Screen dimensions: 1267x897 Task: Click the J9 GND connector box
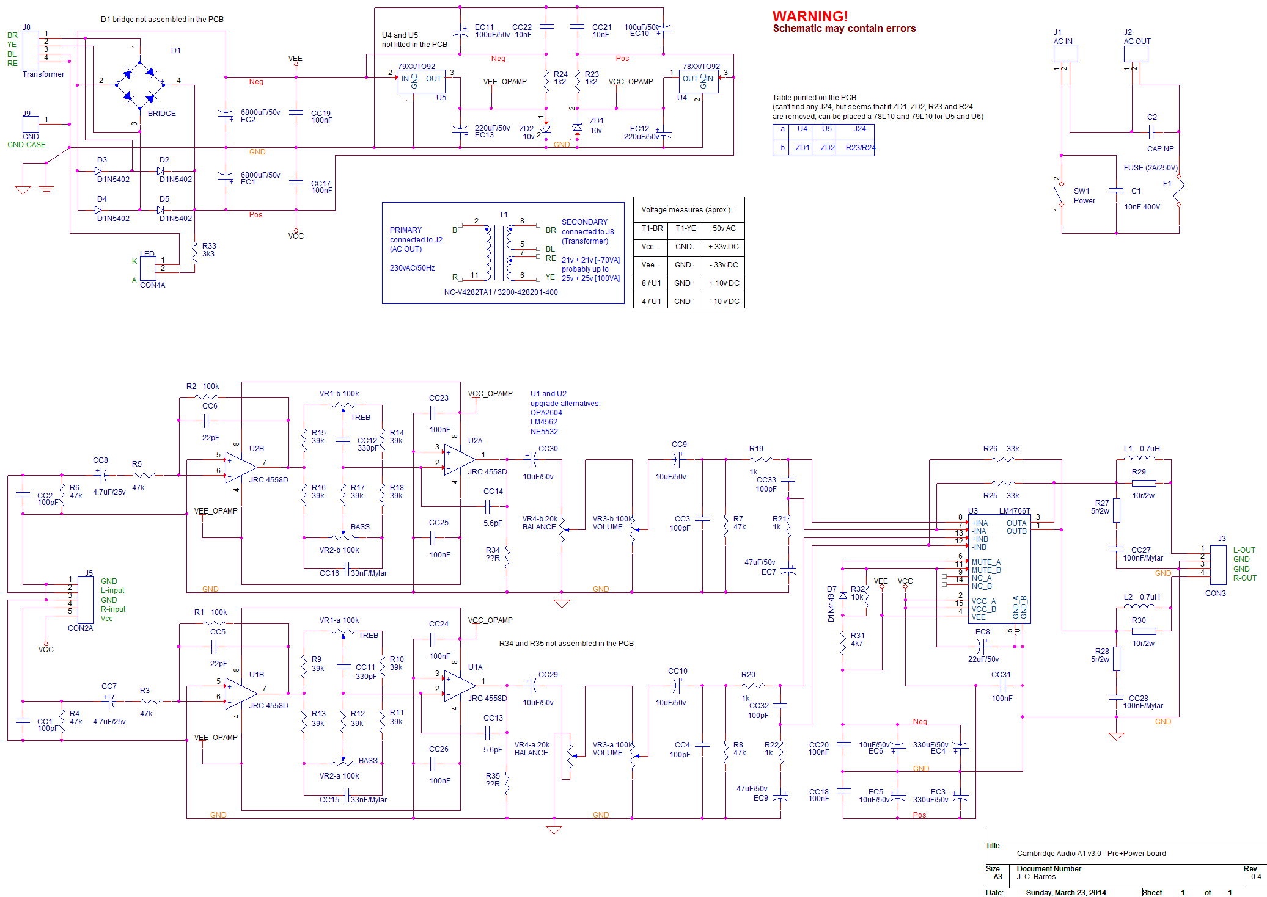[31, 124]
